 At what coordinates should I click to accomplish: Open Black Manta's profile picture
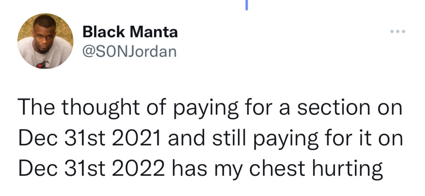tap(45, 41)
